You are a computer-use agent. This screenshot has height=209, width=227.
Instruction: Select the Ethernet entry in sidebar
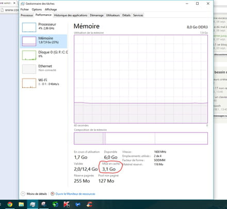pyautogui.click(x=44, y=69)
